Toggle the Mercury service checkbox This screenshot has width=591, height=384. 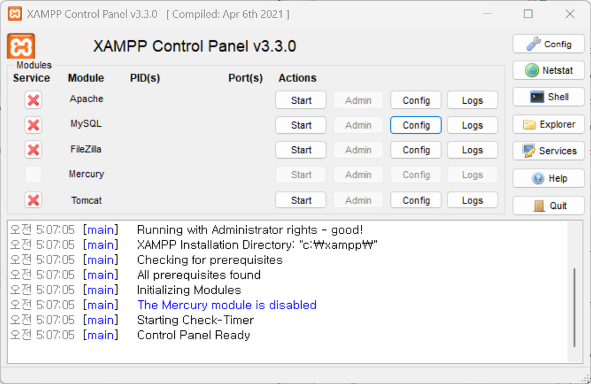(x=33, y=175)
